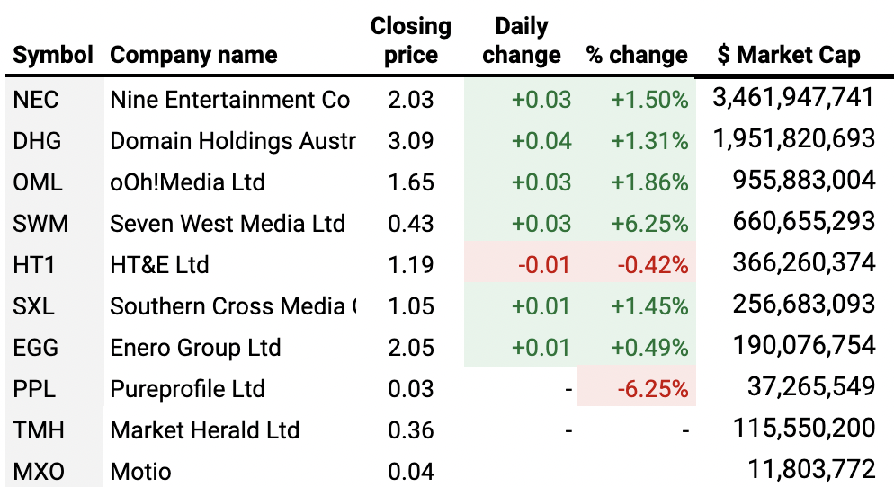Select Seven West Media +6.25% change cell

point(648,224)
